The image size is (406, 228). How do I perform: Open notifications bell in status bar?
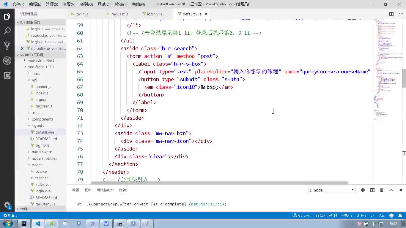click(400, 216)
